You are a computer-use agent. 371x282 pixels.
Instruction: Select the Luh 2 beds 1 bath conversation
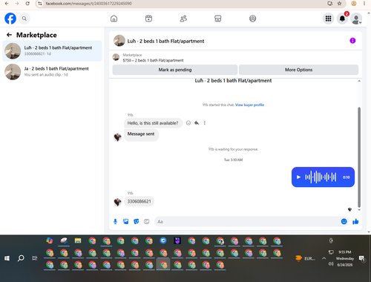click(52, 50)
